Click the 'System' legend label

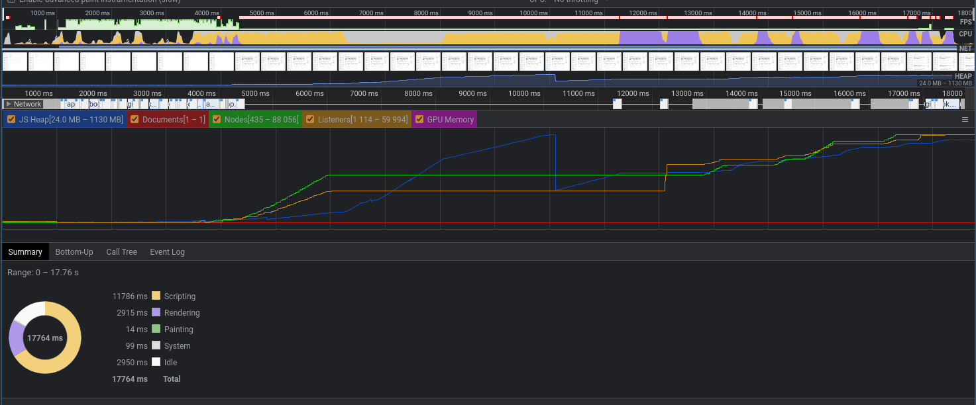(x=178, y=346)
